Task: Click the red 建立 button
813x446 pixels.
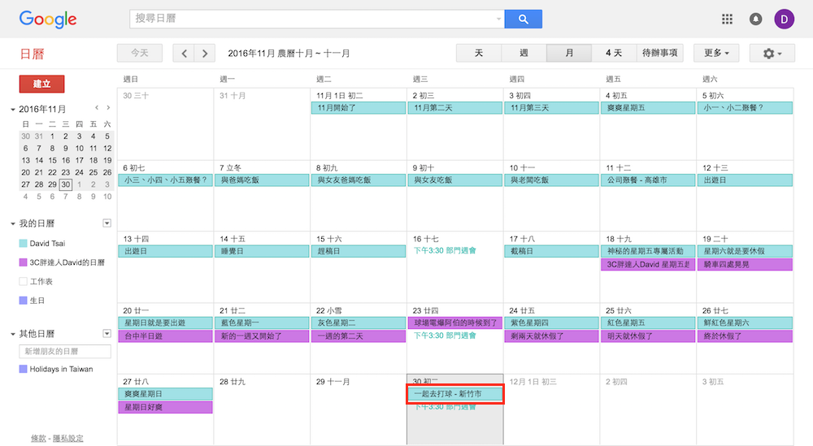Action: [41, 84]
